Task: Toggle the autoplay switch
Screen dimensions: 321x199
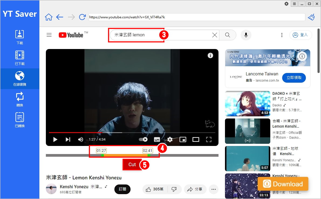Action: (x=143, y=139)
